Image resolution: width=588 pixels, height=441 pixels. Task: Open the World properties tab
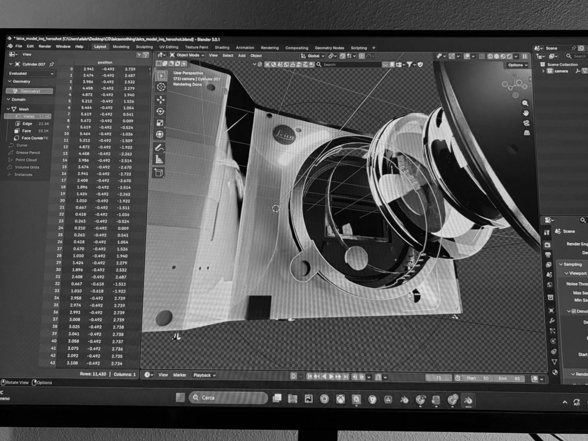click(x=550, y=285)
